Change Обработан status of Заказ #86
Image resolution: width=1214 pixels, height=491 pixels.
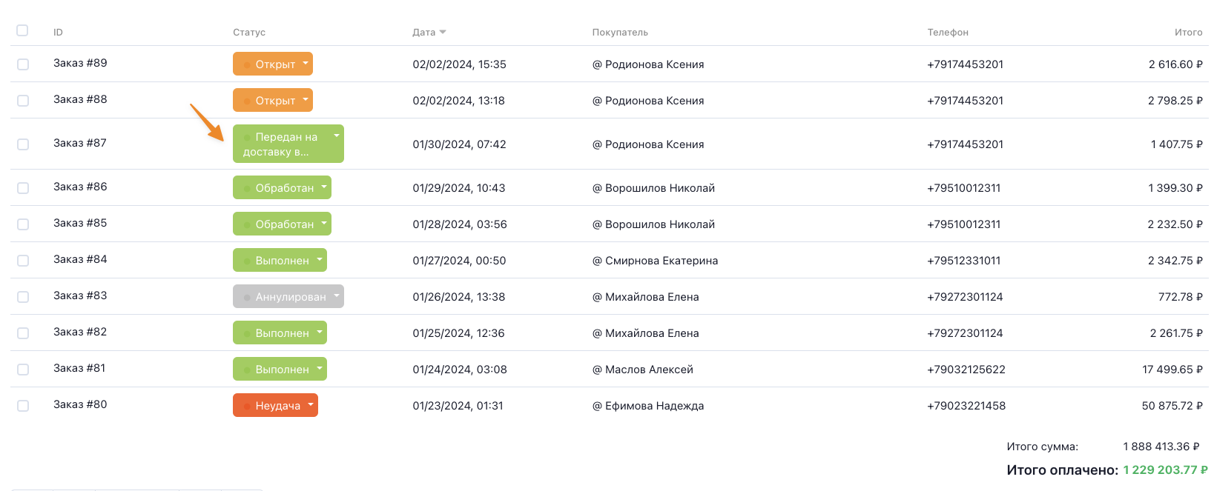click(x=282, y=187)
